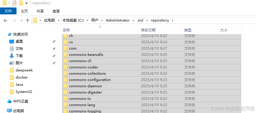This screenshot has height=113, width=256.
Task: Select the commons-io folder
Action: (151, 99)
